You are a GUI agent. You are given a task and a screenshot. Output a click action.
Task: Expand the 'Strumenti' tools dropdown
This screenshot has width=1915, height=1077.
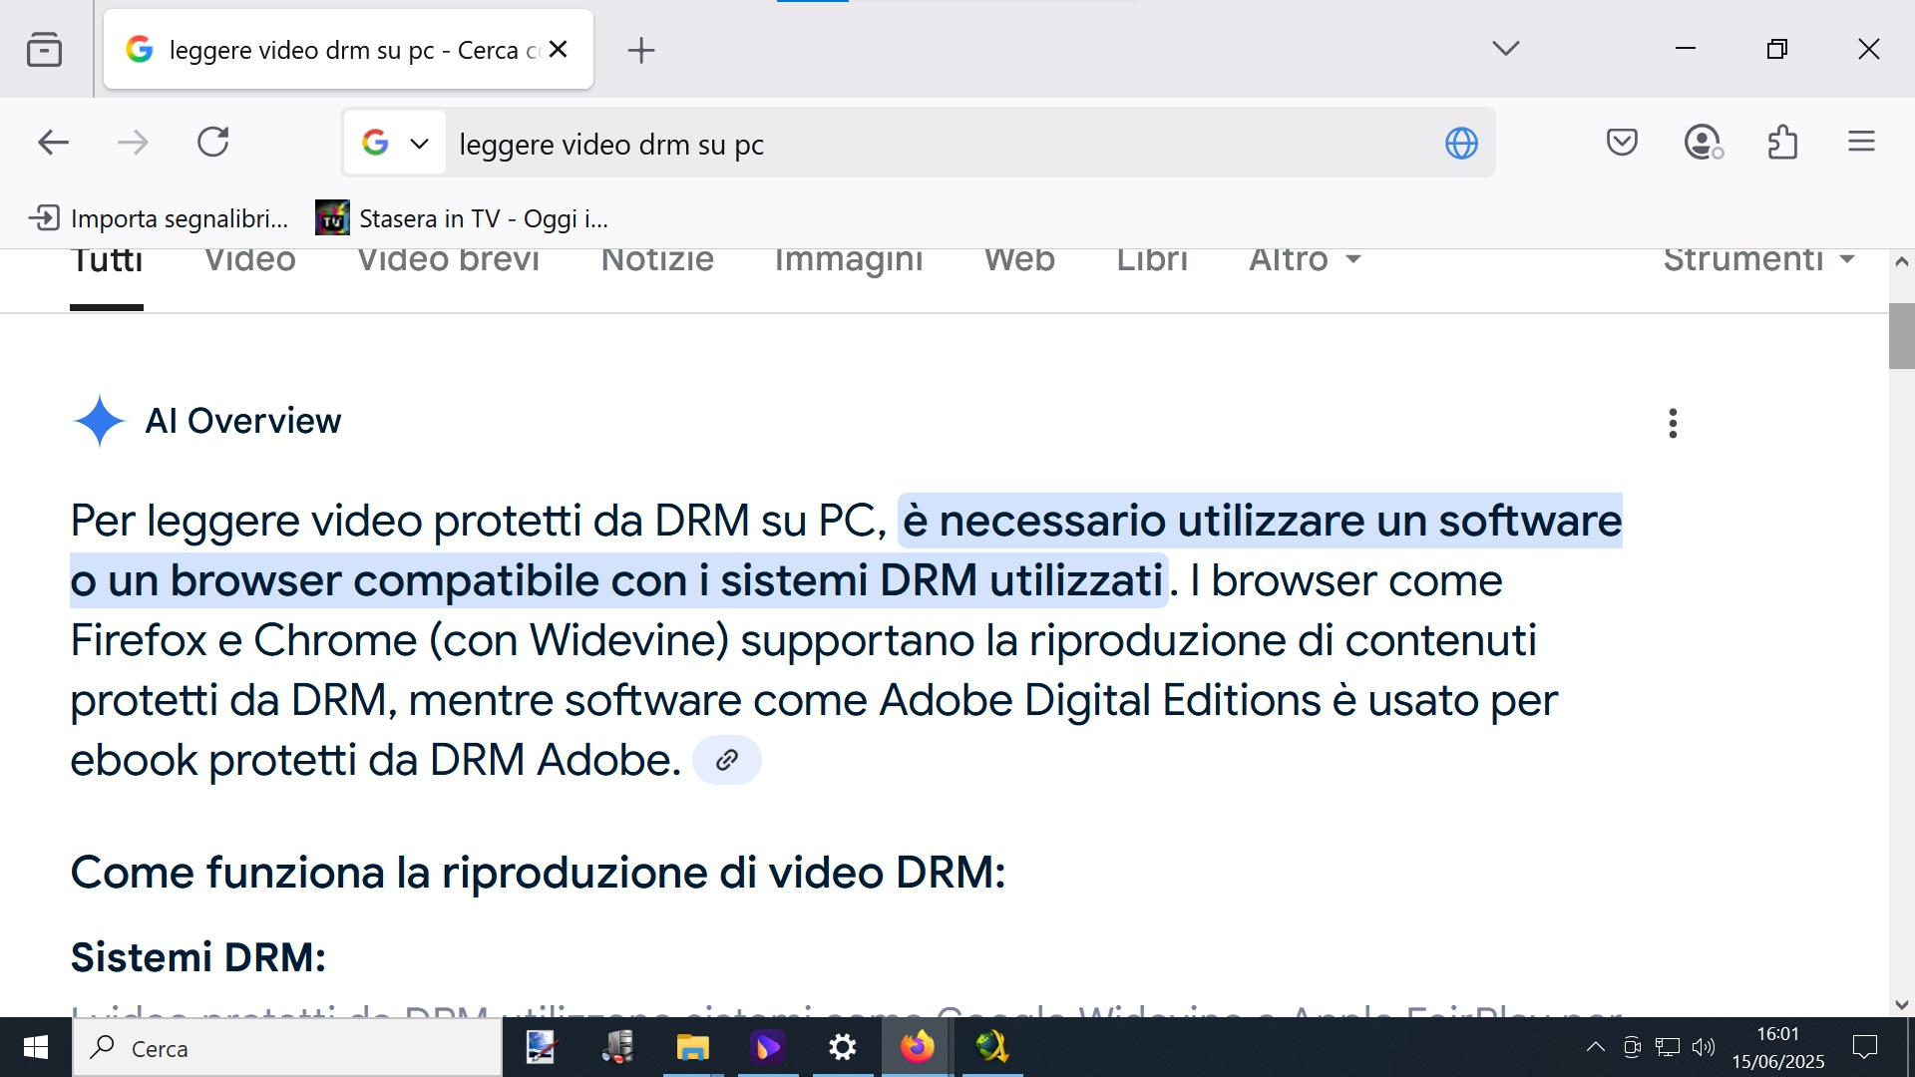(x=1759, y=261)
